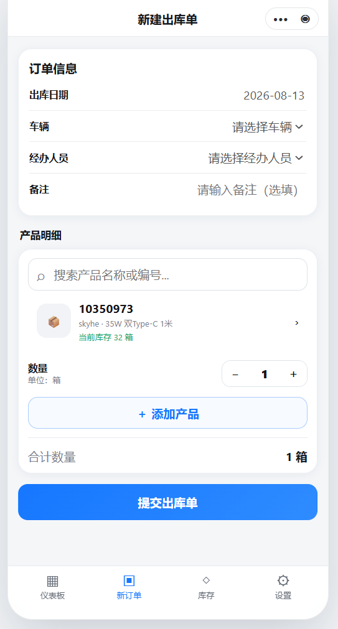Submit with 提交出库单 button

[168, 502]
